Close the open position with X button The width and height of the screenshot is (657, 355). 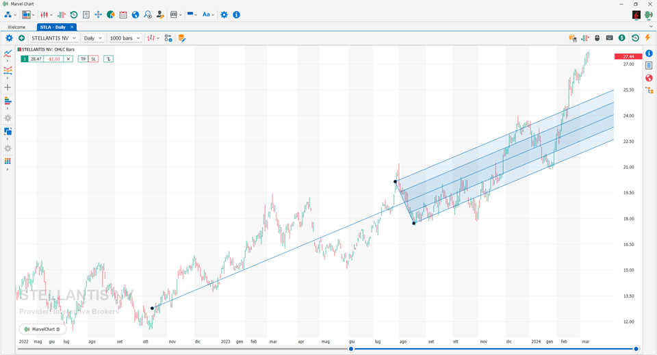pyautogui.click(x=68, y=59)
